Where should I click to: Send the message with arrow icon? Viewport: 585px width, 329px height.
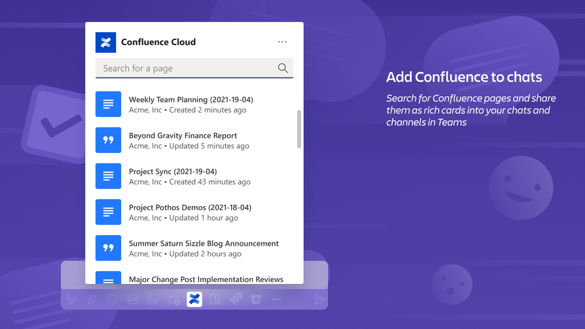(x=320, y=299)
